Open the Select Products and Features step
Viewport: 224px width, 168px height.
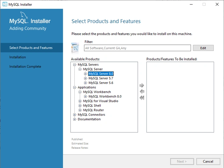tap(31, 48)
